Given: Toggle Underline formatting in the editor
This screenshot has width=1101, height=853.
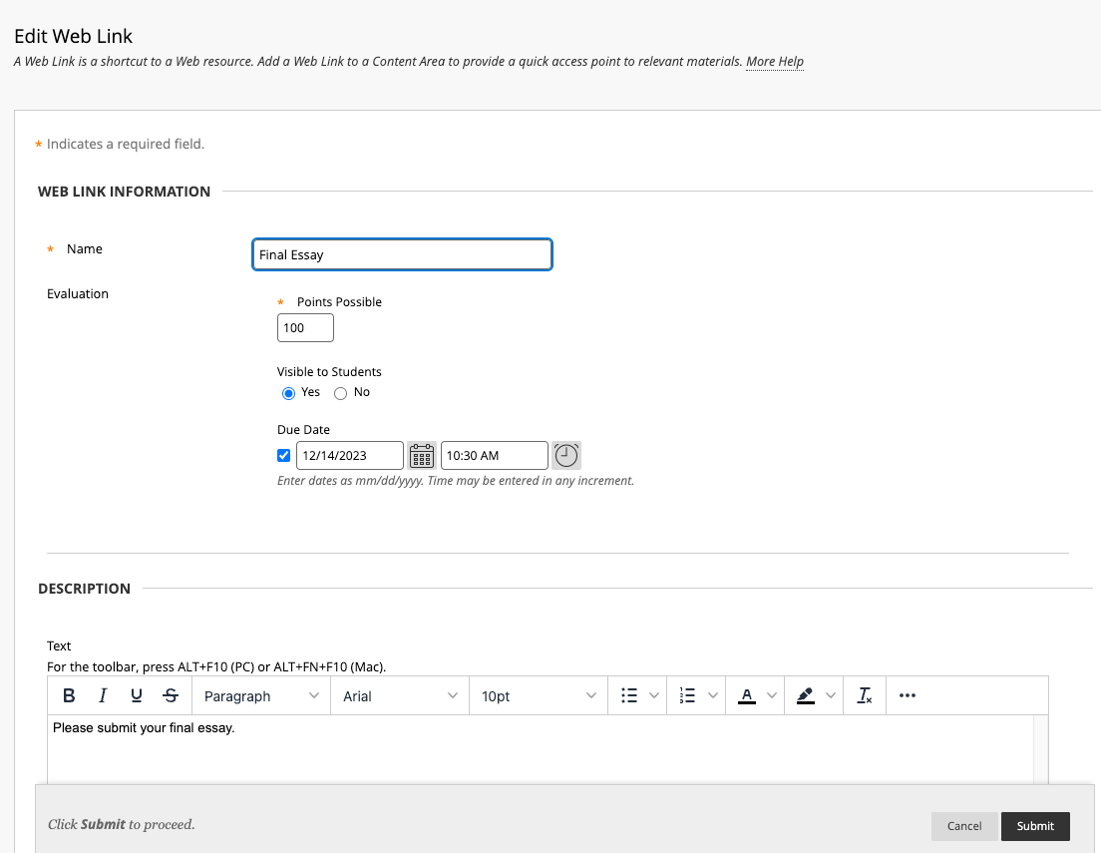Looking at the screenshot, I should tap(137, 695).
